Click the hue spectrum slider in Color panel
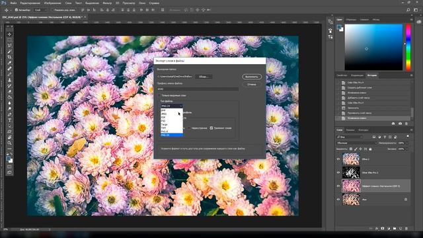 click(x=408, y=47)
